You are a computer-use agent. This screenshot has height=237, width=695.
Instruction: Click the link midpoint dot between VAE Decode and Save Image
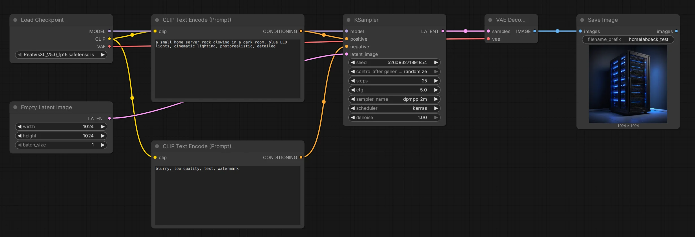(x=557, y=31)
